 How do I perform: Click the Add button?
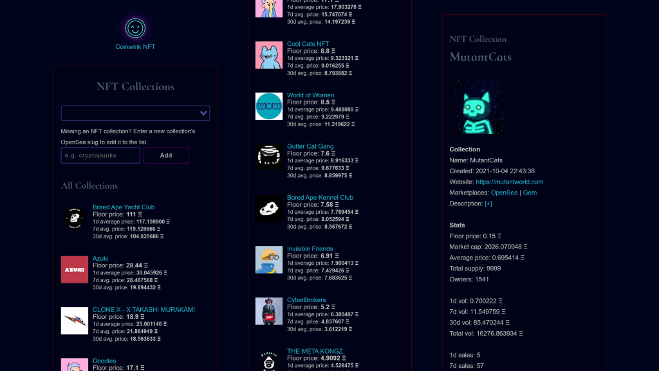click(x=166, y=155)
